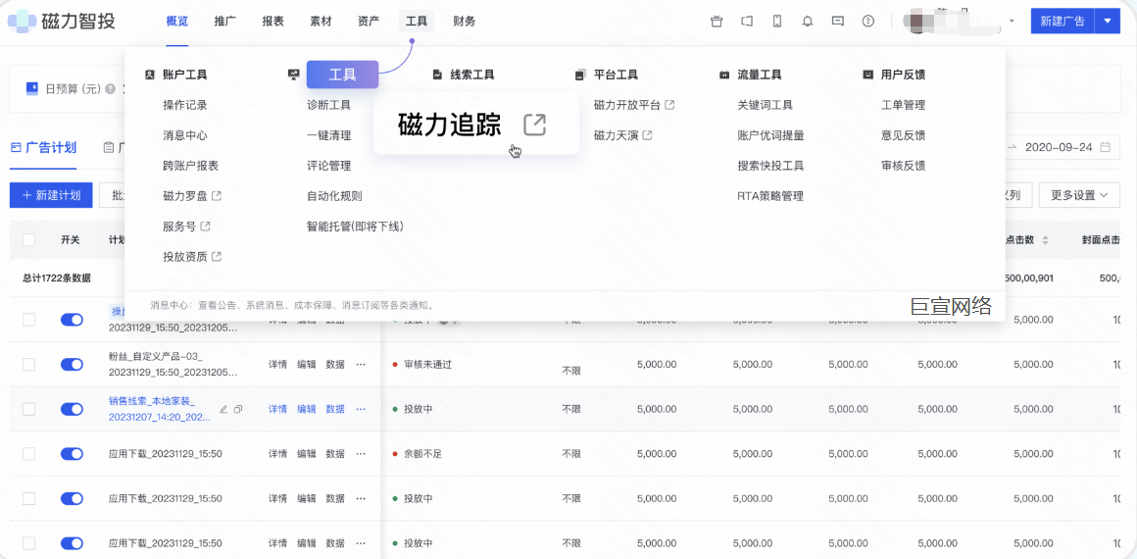Image resolution: width=1137 pixels, height=559 pixels.
Task: Open 关键词工具 under 流量工具
Action: point(765,105)
